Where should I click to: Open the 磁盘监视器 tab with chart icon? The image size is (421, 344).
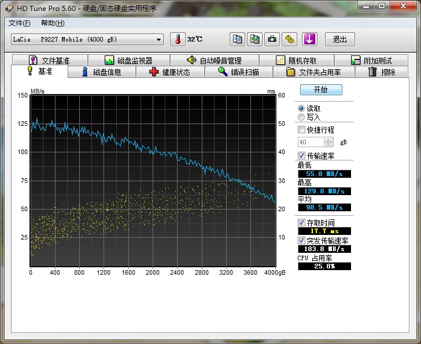[x=128, y=61]
